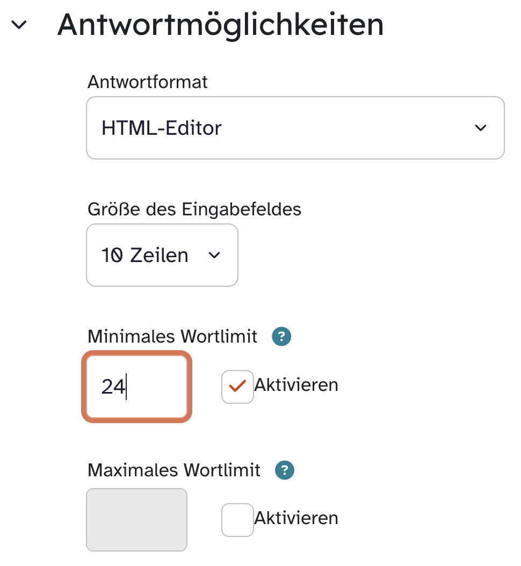Screen dimensions: 521x566
Task: Enable the maximum word limit checkbox
Action: tap(237, 519)
